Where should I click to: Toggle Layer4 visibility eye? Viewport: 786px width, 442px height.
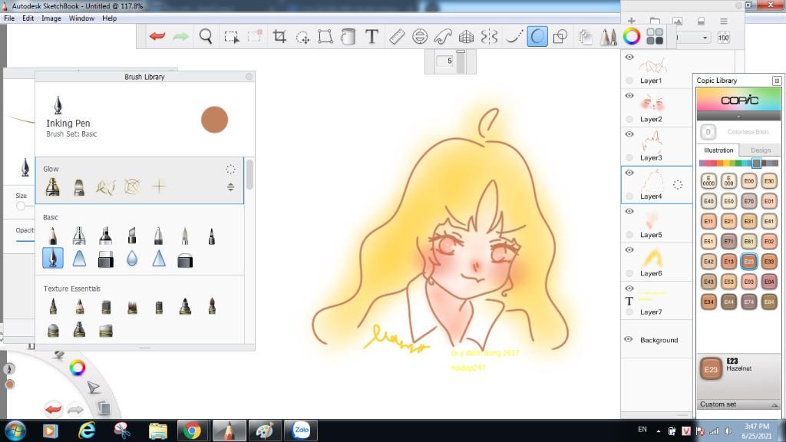pyautogui.click(x=629, y=173)
